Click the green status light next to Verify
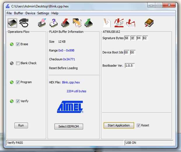 (12, 101)
